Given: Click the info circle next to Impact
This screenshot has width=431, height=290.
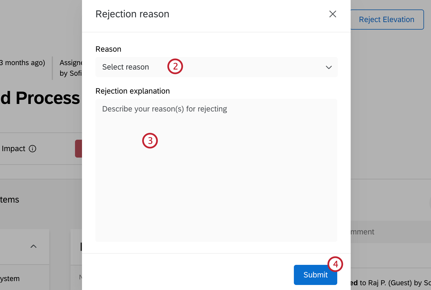Looking at the screenshot, I should pos(33,149).
